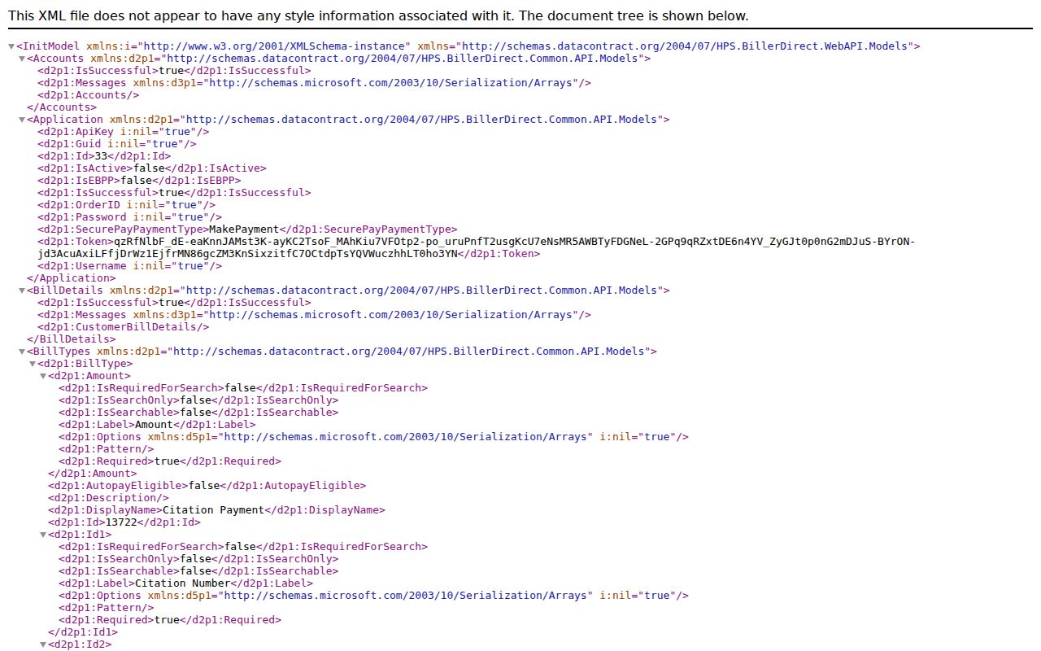Click the d2p1:IsActive false line
This screenshot has width=1041, height=651.
pos(152,168)
